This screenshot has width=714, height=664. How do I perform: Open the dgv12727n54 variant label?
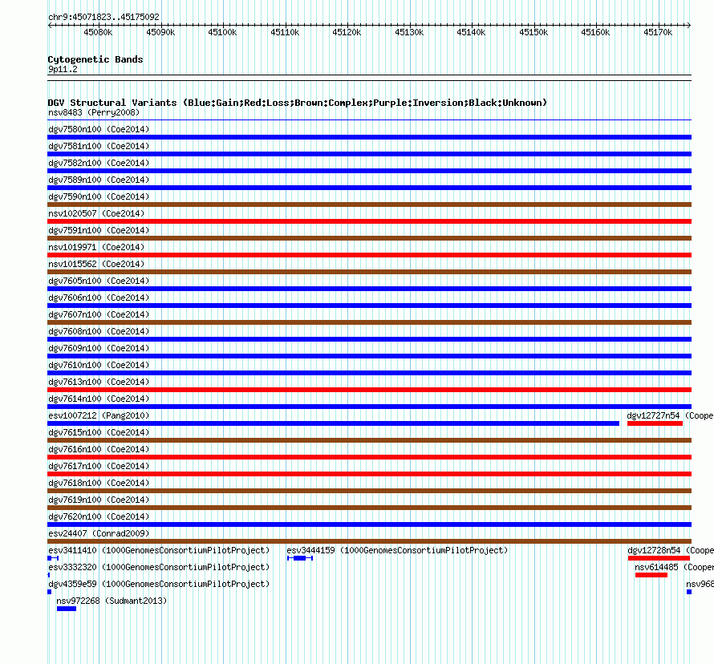coord(671,415)
